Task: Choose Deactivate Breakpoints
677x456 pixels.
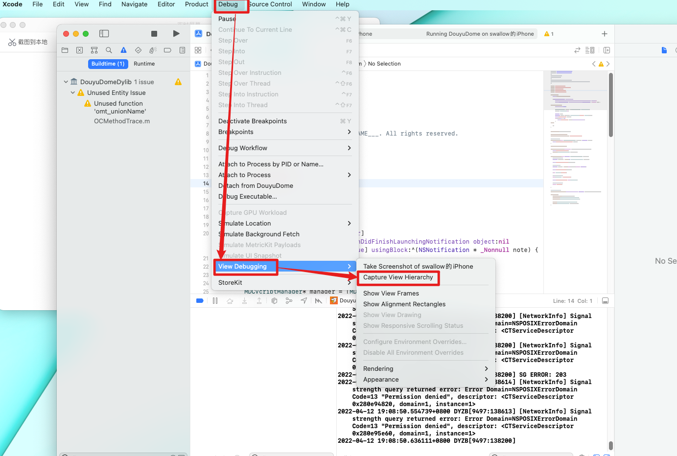Action: [x=285, y=121]
